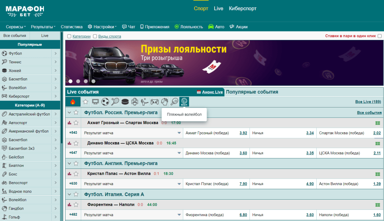Screen dimensions: 384x221
Task: Favorite Кристал Пэлас — Астон Вилла match
Action: point(76,174)
